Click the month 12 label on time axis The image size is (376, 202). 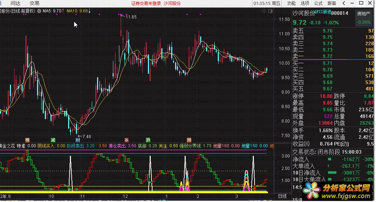click(125, 196)
